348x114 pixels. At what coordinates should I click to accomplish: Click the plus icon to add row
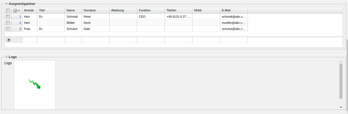click(9, 40)
